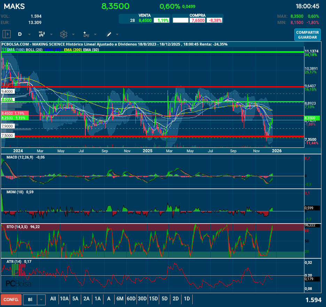Screen dimensions: 326x307
Task: Select the 6M time range tab
Action: (120, 299)
